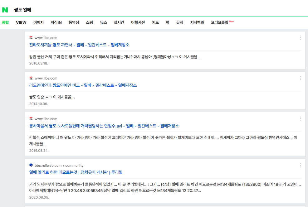
Task: Open the 라도연예인과 쌍도연예인 비교 result title
Action: pos(83,85)
